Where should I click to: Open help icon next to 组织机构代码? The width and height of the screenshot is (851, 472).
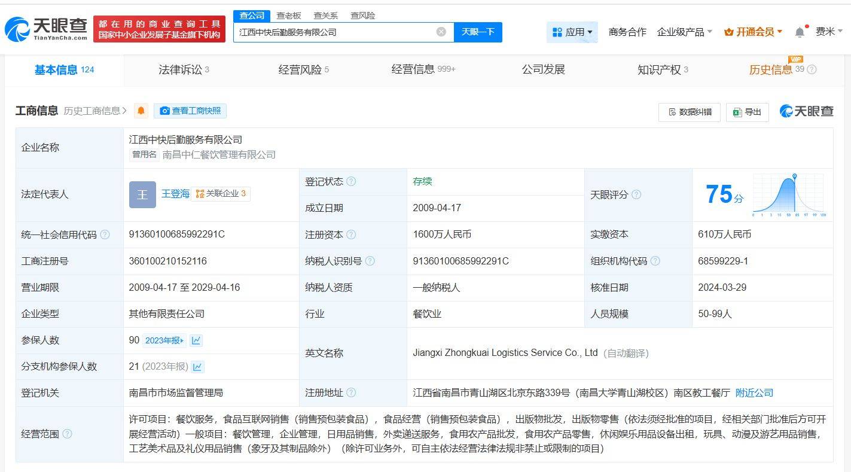[655, 261]
